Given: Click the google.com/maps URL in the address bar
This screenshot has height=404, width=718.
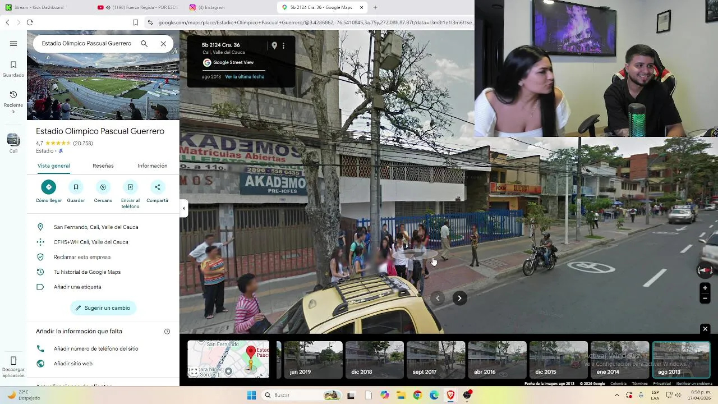Looking at the screenshot, I should pos(315,22).
